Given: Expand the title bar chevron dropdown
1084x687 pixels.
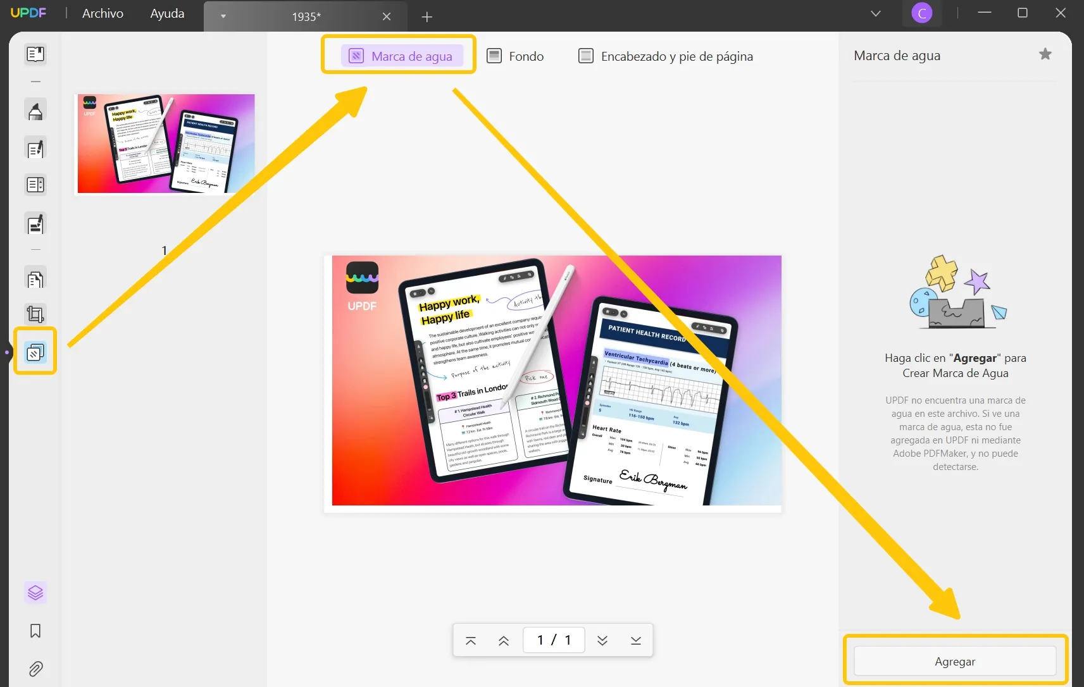Looking at the screenshot, I should coord(876,13).
